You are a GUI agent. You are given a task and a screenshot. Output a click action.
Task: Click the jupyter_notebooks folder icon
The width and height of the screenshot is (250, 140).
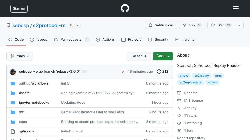tap(13, 103)
